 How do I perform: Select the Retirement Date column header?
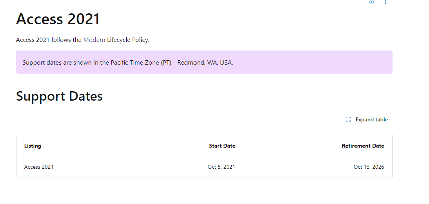(x=363, y=146)
